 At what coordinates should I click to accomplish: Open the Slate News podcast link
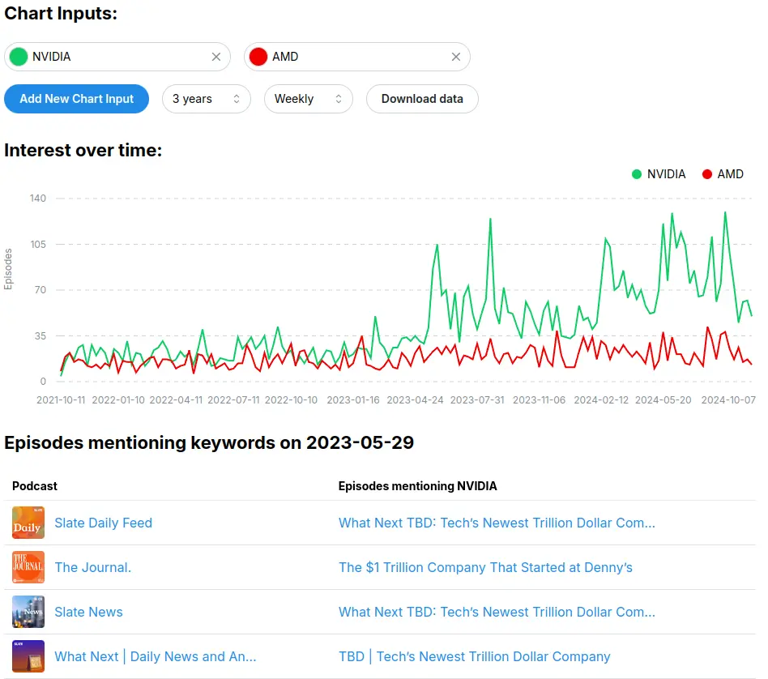(x=88, y=612)
